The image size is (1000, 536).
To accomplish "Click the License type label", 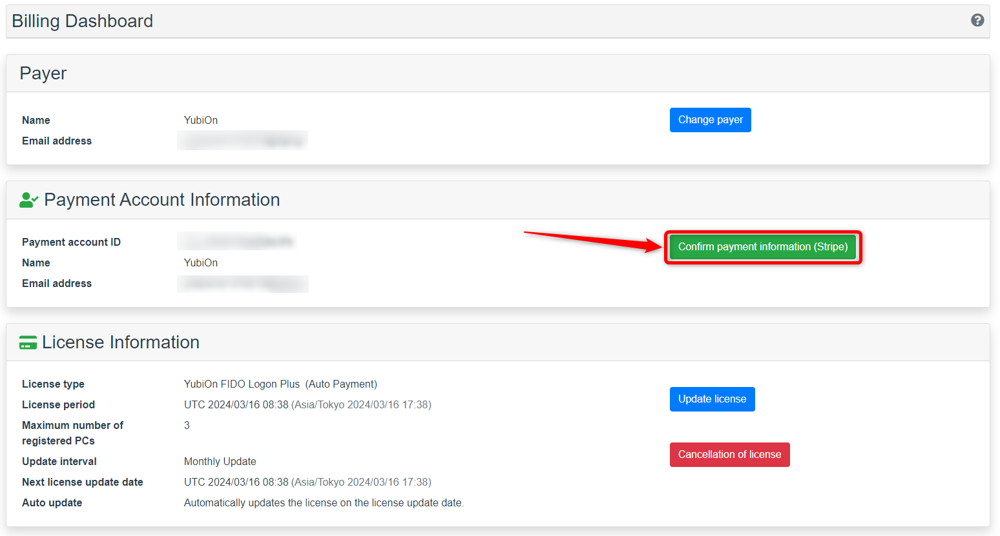I will click(53, 384).
